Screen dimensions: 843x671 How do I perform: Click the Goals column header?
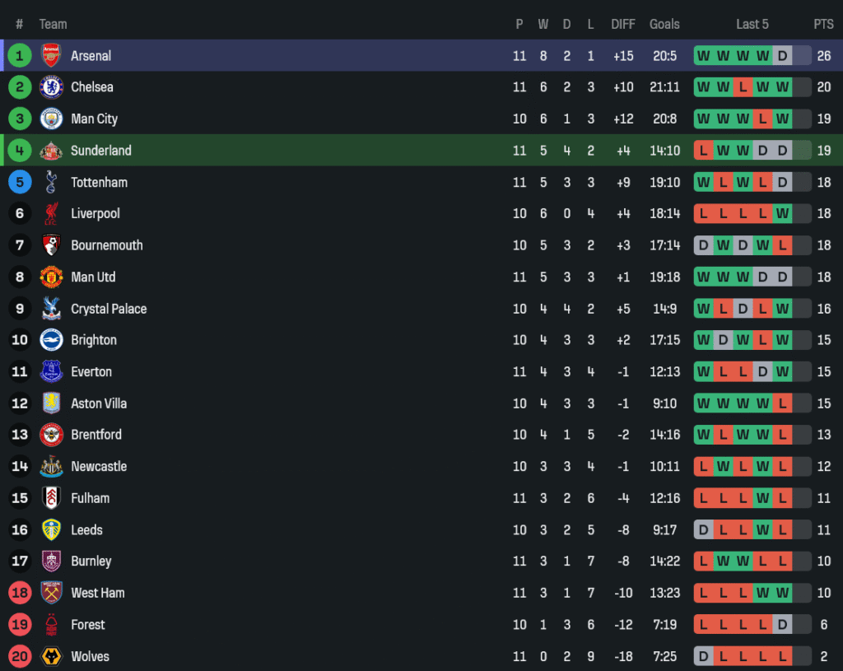(664, 24)
